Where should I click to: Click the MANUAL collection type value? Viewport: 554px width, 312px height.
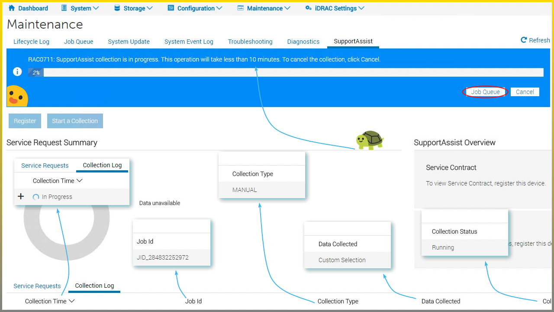(245, 190)
